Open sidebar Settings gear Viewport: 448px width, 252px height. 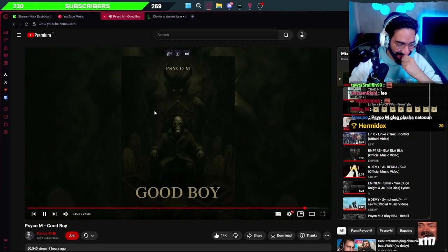point(6,132)
